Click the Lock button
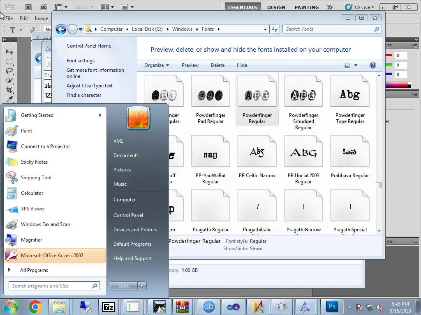Viewport: 421px width, 315px height. click(124, 286)
